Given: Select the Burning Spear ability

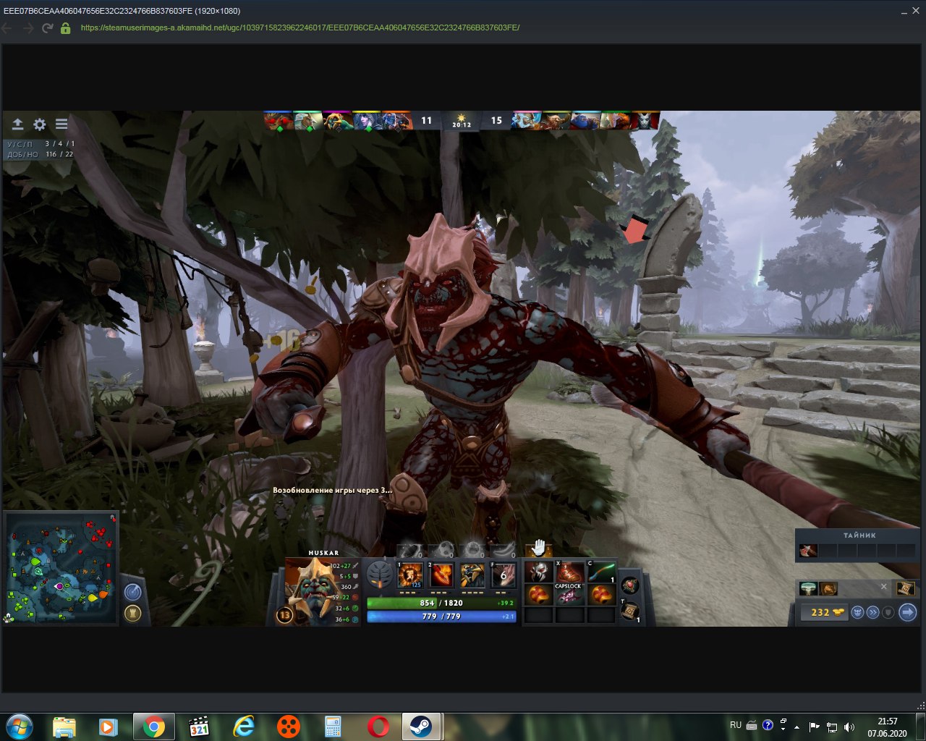Looking at the screenshot, I should point(441,576).
